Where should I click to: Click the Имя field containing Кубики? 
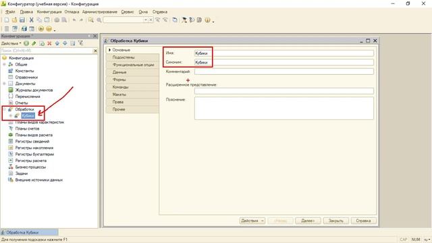[284, 53]
